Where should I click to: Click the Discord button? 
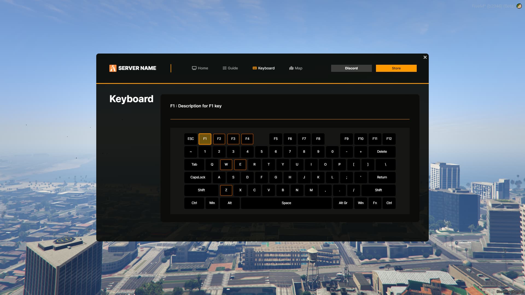coord(351,68)
